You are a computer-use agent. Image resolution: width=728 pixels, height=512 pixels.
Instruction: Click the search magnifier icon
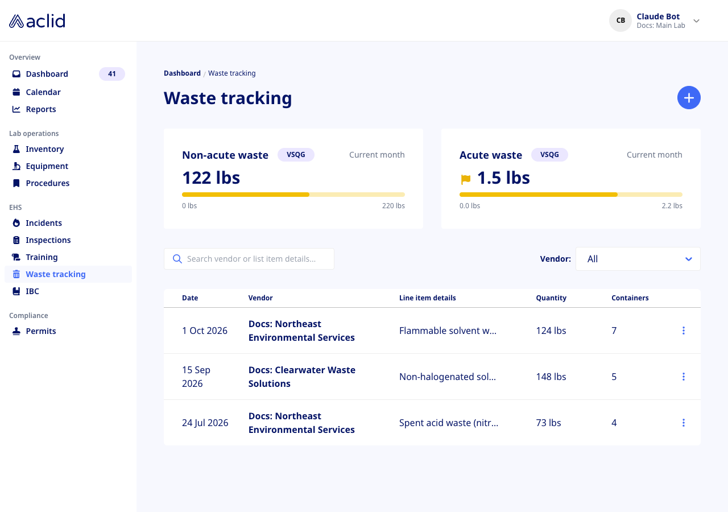177,259
